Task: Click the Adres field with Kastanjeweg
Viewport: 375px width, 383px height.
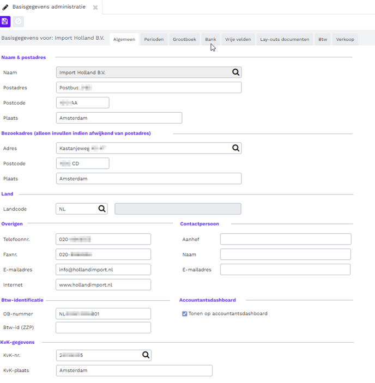Action: tap(149, 148)
